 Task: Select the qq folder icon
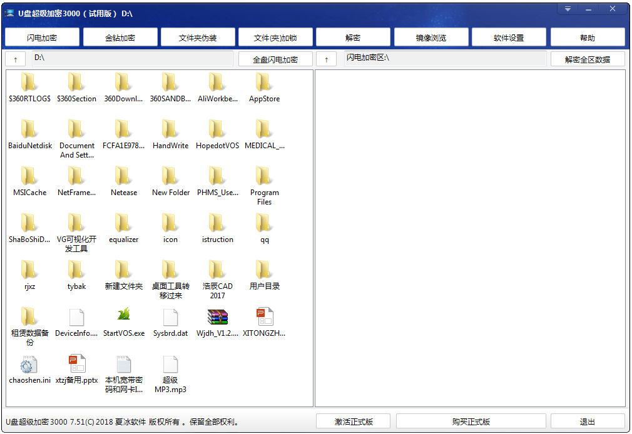264,223
